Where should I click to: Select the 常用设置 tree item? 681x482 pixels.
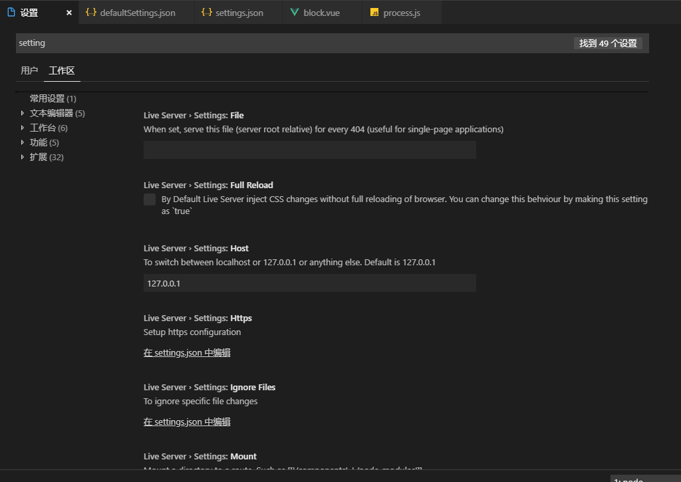pos(52,98)
